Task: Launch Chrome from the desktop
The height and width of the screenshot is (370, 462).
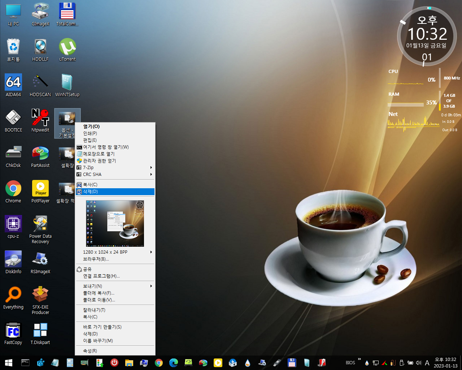Action: point(13,192)
